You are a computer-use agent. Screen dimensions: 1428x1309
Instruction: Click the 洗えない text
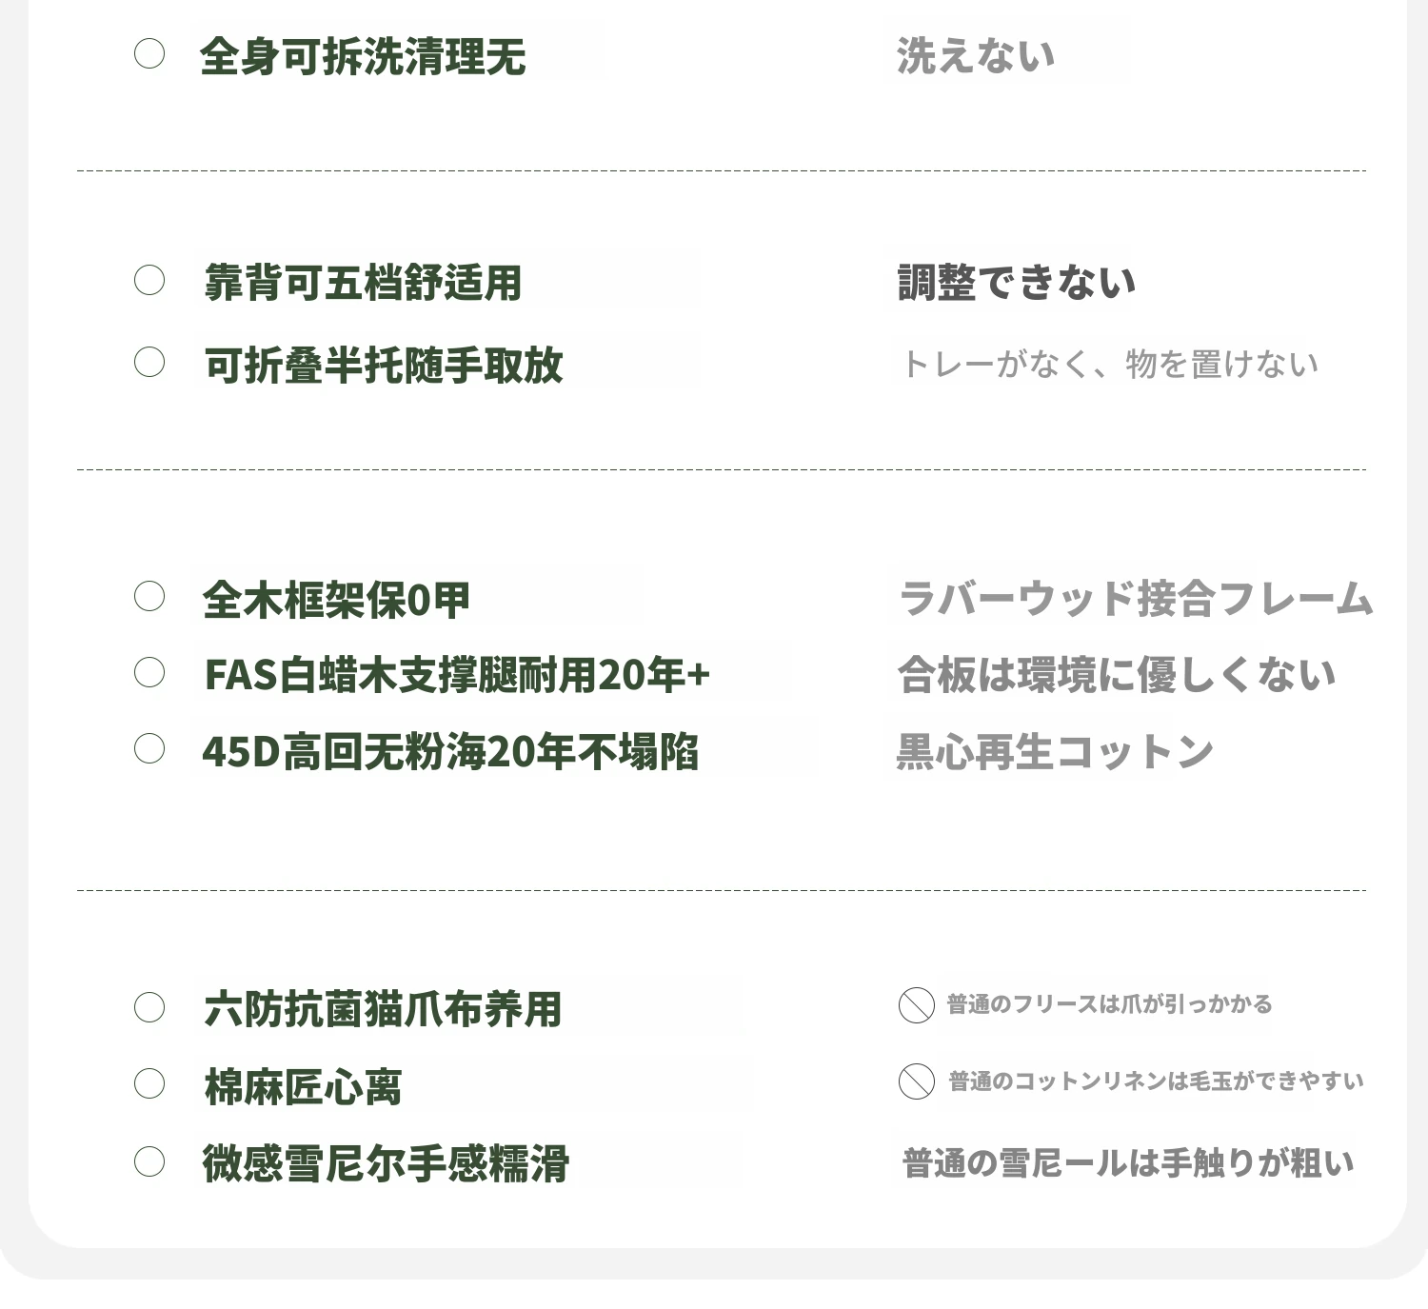976,56
